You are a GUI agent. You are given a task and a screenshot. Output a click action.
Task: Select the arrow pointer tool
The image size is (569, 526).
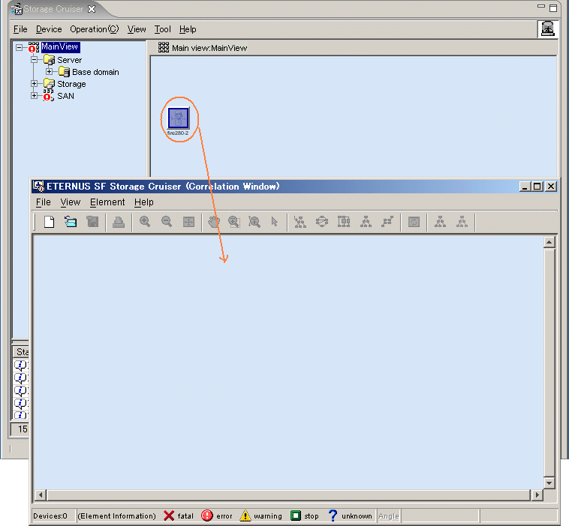coord(275,222)
